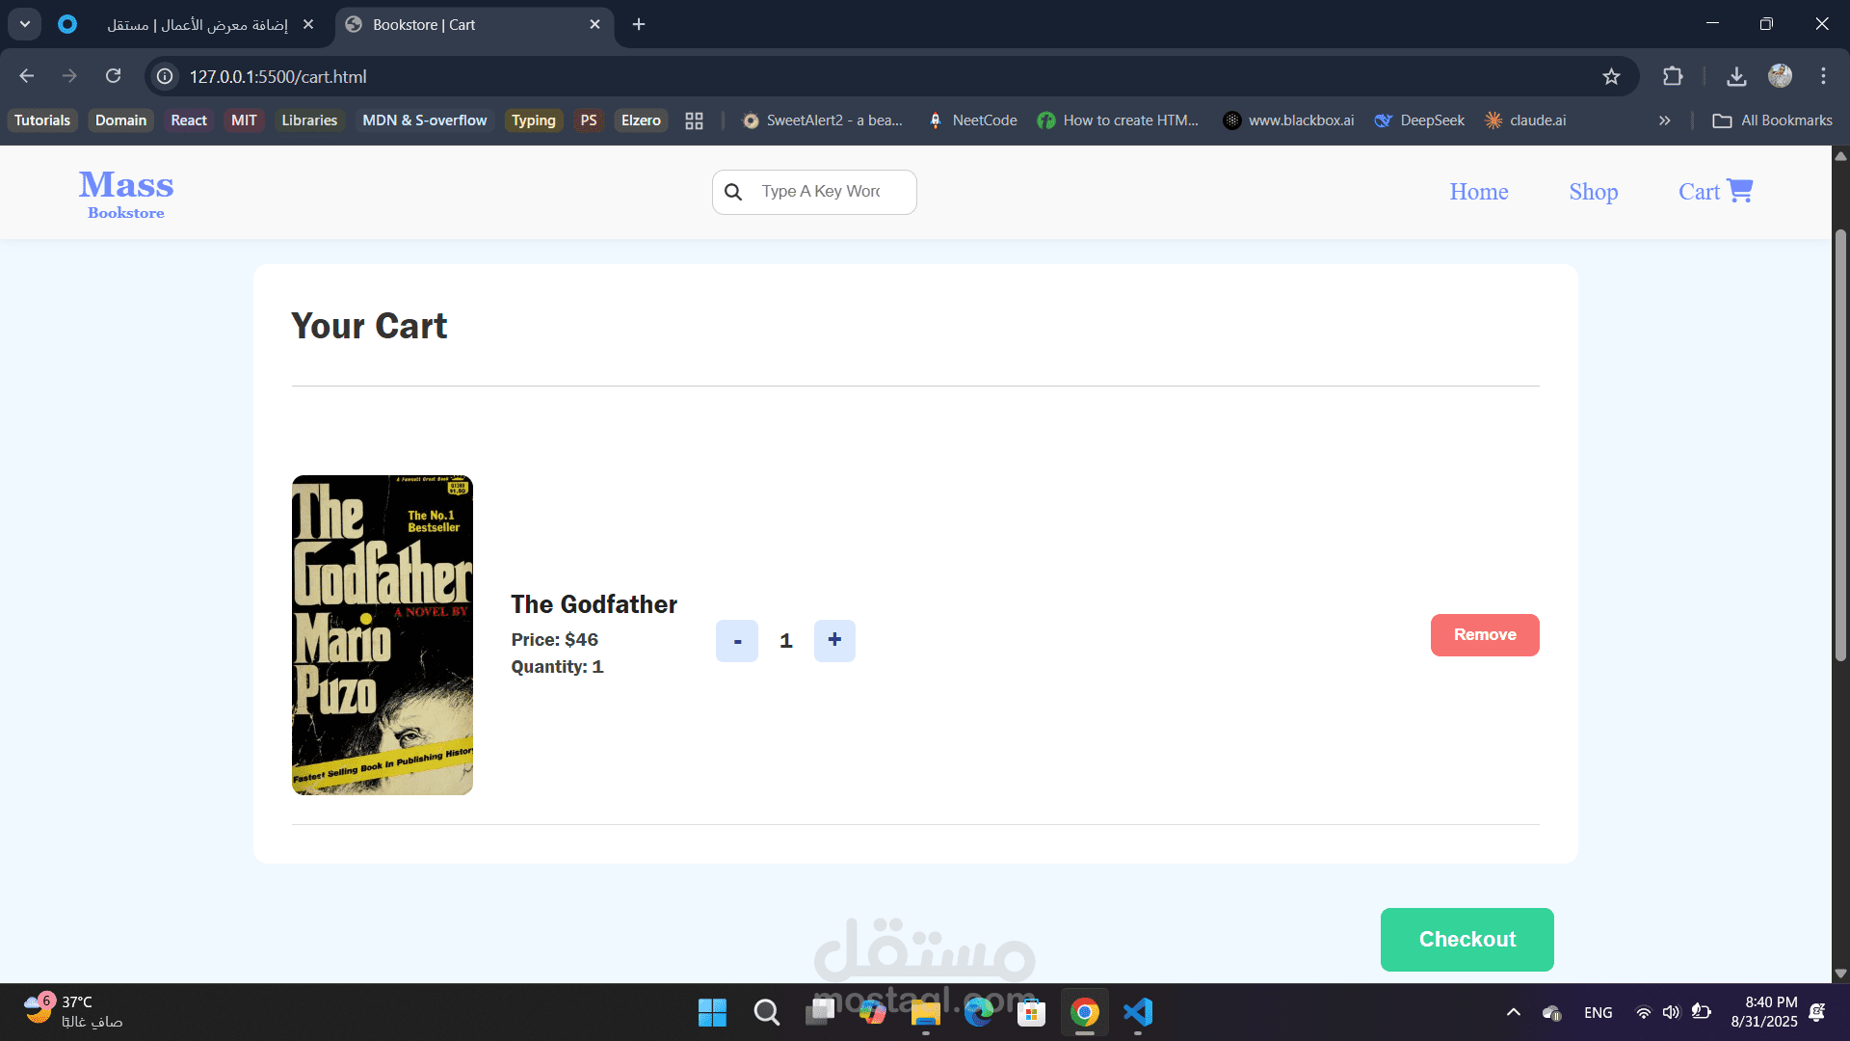Open the Shop page link

[x=1594, y=192]
